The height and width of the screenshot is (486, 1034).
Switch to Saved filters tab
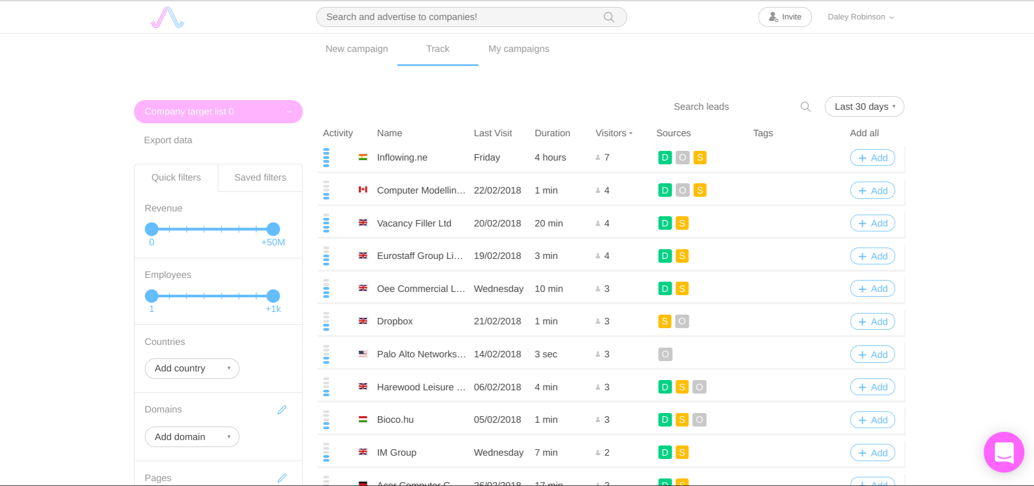click(260, 178)
